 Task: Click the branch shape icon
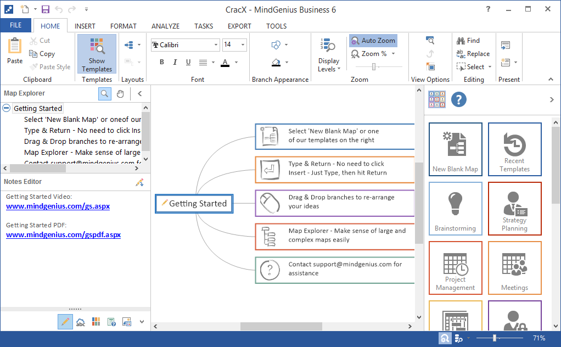tap(276, 45)
